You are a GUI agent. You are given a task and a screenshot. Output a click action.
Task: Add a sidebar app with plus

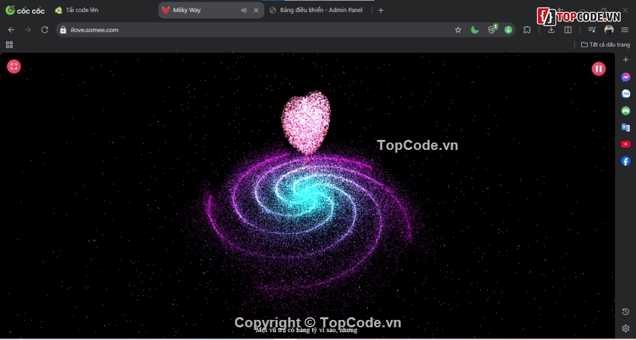click(625, 60)
